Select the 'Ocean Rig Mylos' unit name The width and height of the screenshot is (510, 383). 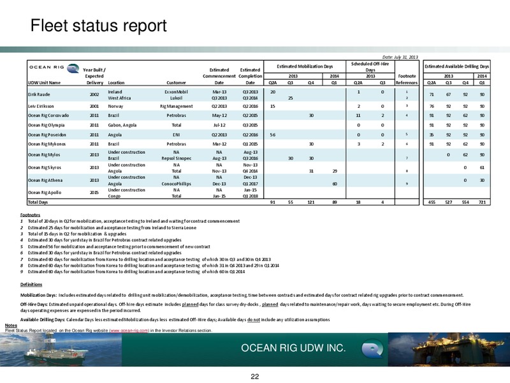44,154
